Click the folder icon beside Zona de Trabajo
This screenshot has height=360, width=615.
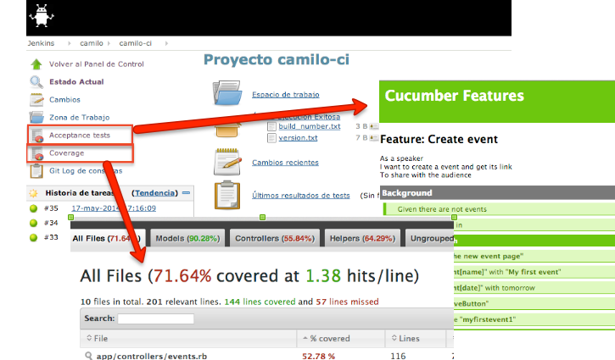(36, 117)
